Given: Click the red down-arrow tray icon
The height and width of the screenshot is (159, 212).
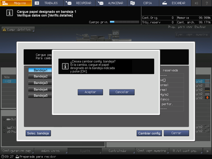Looking at the screenshot, I should pos(207,98).
